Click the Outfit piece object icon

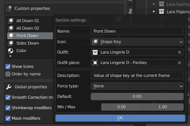[95, 63]
